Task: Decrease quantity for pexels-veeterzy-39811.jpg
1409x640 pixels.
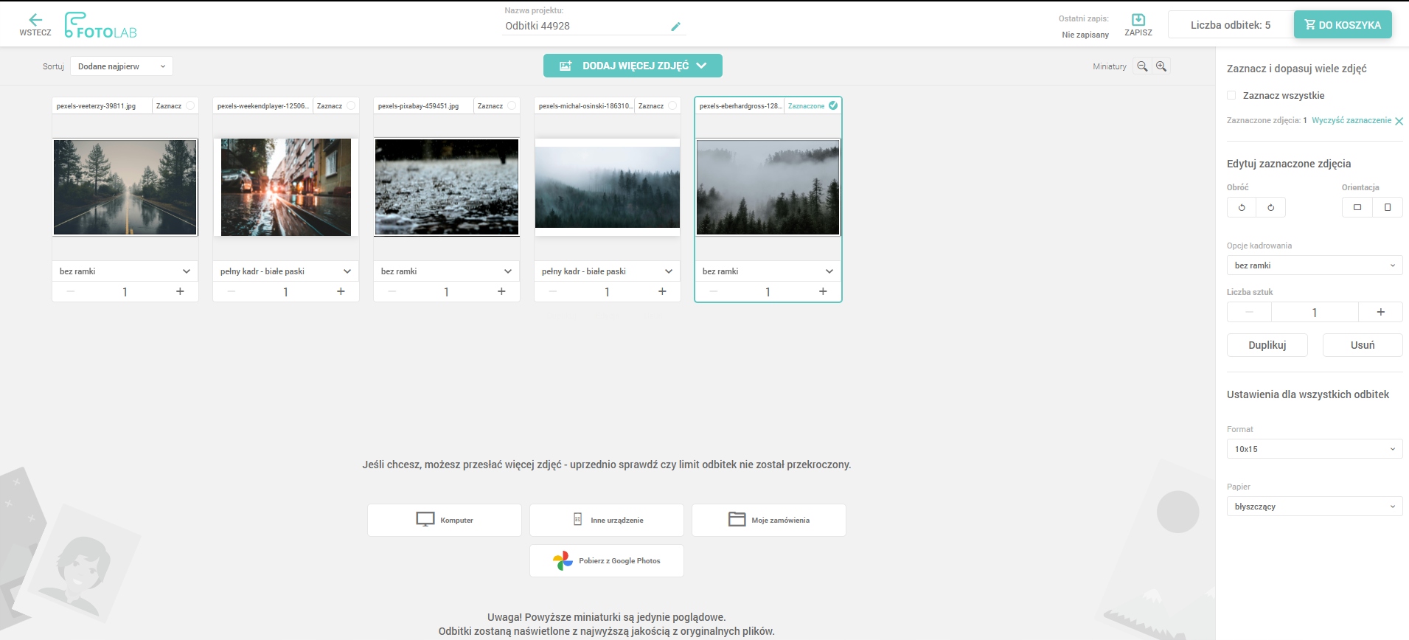Action: point(71,291)
